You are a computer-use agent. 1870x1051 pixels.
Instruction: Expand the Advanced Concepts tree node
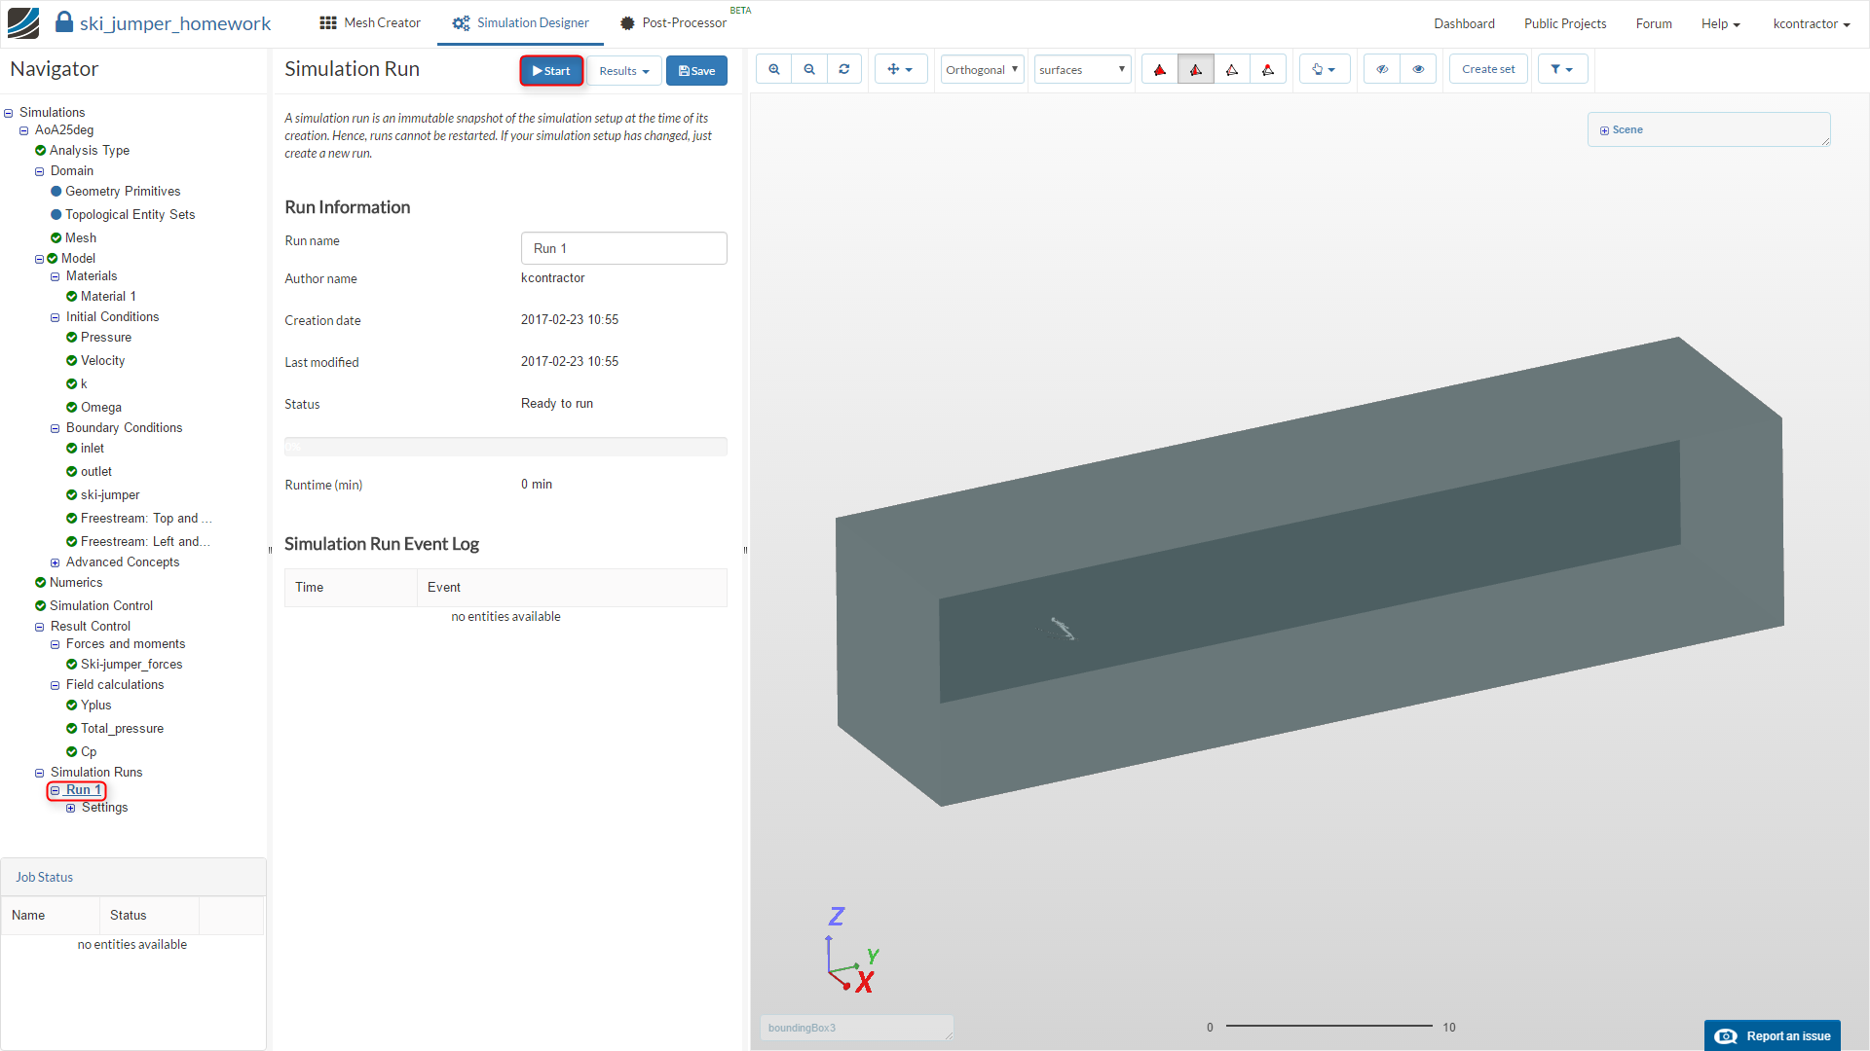pyautogui.click(x=56, y=562)
